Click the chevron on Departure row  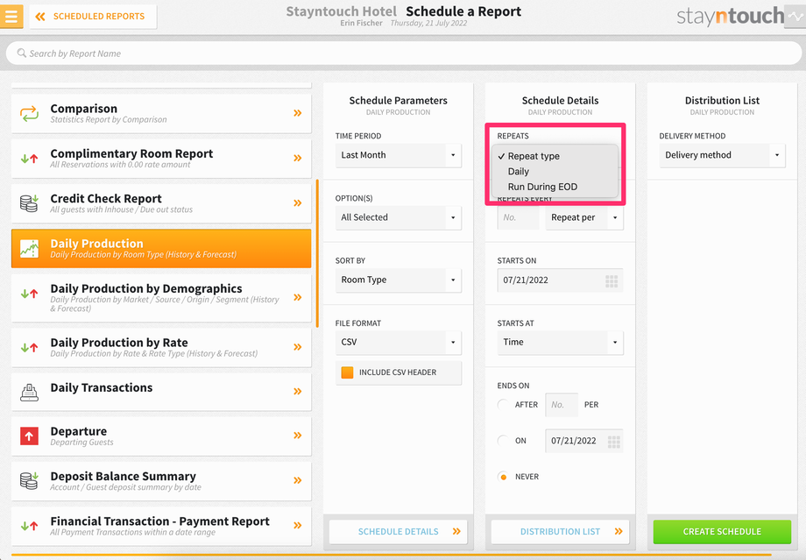(x=298, y=436)
